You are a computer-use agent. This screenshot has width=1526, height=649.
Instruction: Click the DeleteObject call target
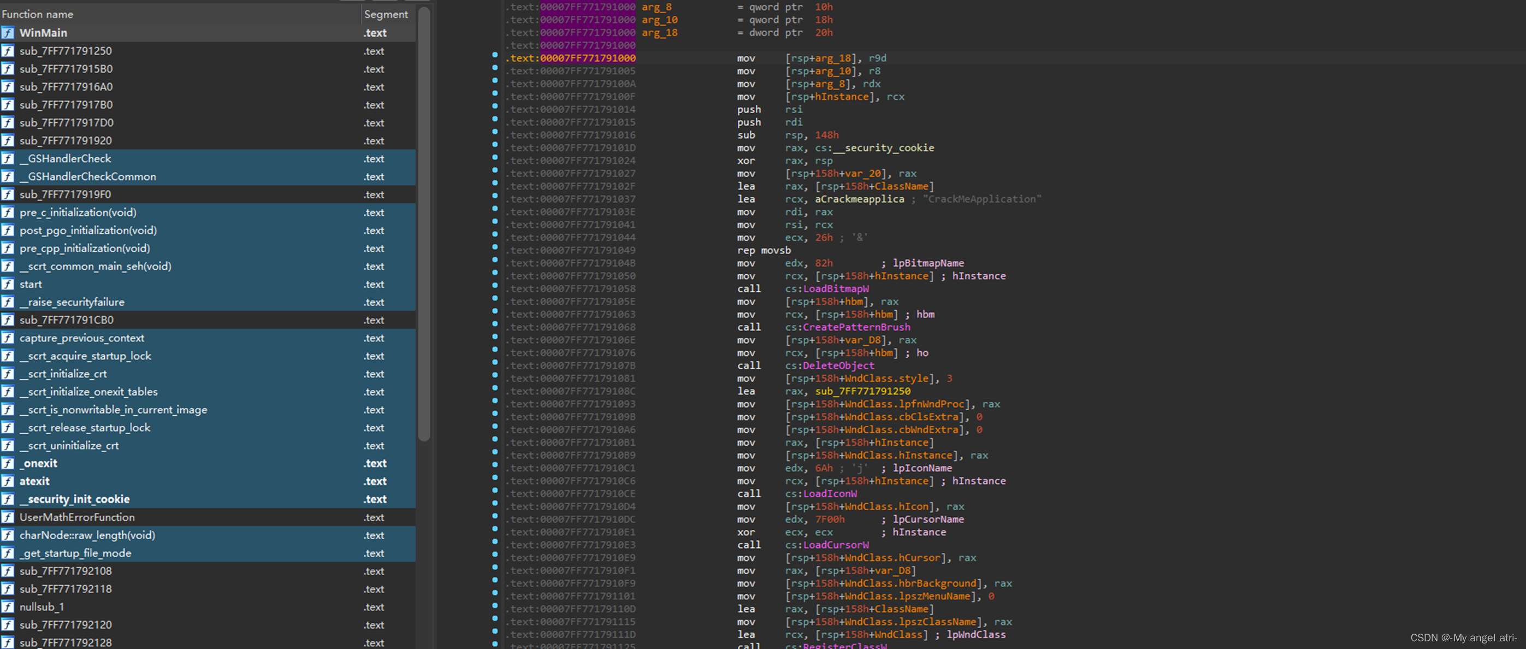[838, 365]
